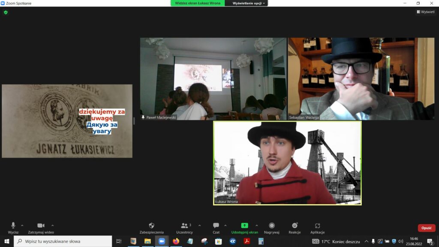This screenshot has width=439, height=247.
Task: Click Windows taskbar search field
Action: coord(64,241)
